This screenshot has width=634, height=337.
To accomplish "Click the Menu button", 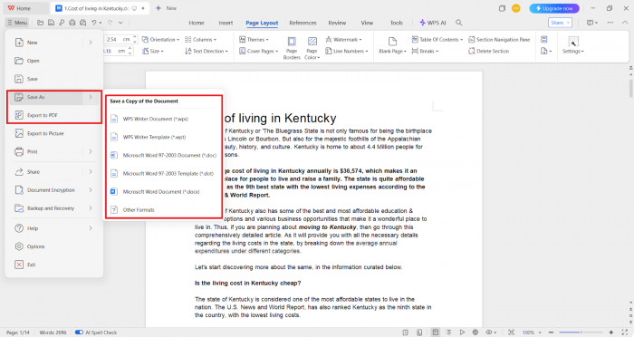I will tap(17, 23).
